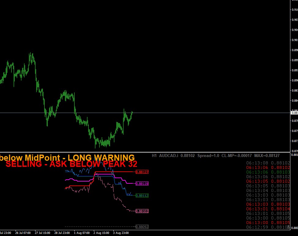Click the 'MAX=0.88127' readout
The image size is (298, 236).
[267, 155]
